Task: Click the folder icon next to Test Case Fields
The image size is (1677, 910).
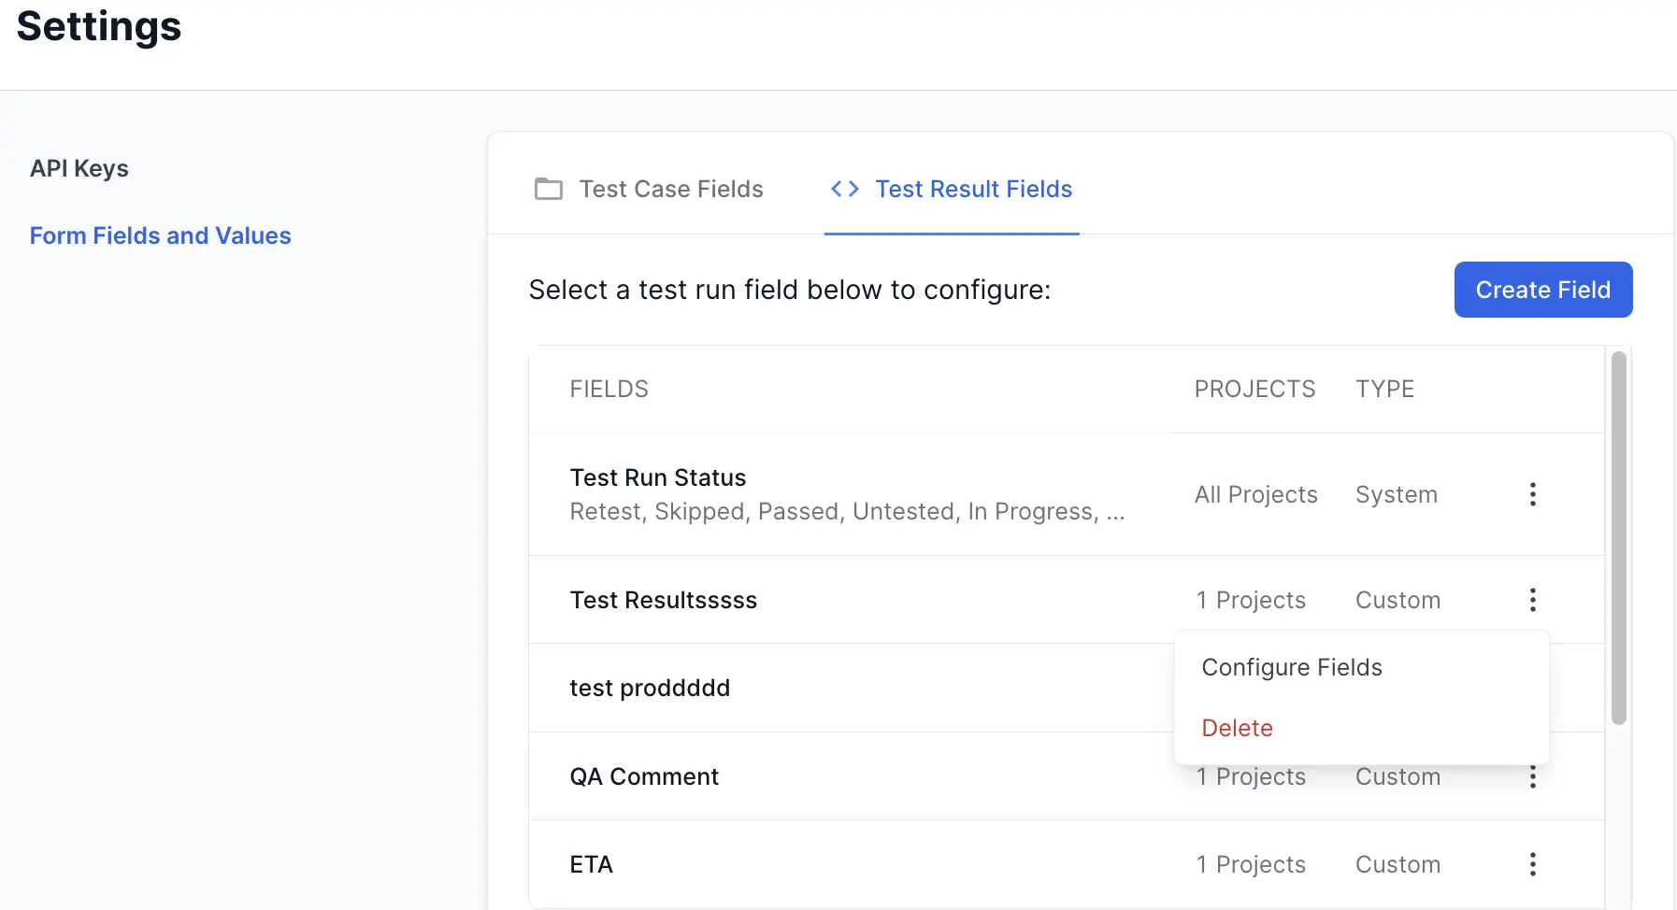Action: [549, 189]
